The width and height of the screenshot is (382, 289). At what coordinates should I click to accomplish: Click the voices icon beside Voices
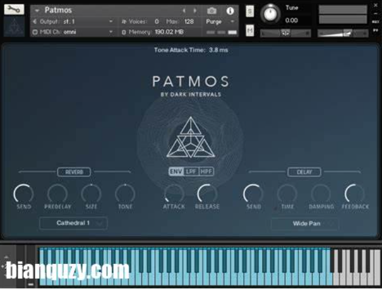(x=124, y=22)
